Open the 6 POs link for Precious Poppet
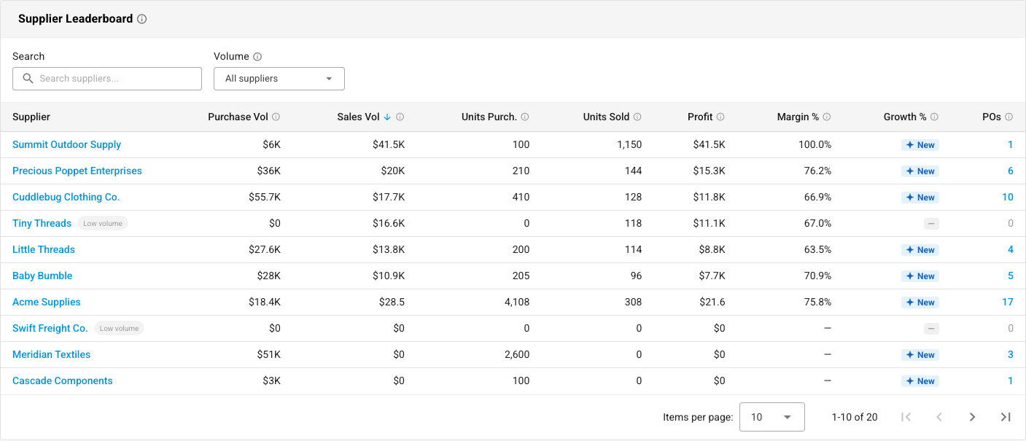Image resolution: width=1026 pixels, height=441 pixels. pos(1011,171)
